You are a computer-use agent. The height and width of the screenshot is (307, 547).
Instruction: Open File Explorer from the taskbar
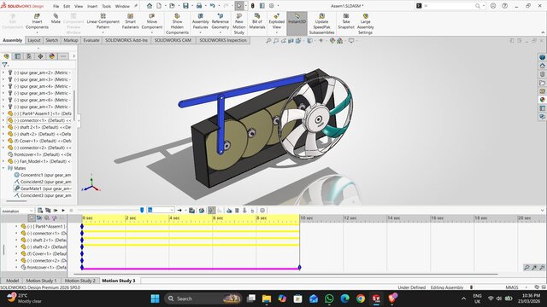[267, 298]
